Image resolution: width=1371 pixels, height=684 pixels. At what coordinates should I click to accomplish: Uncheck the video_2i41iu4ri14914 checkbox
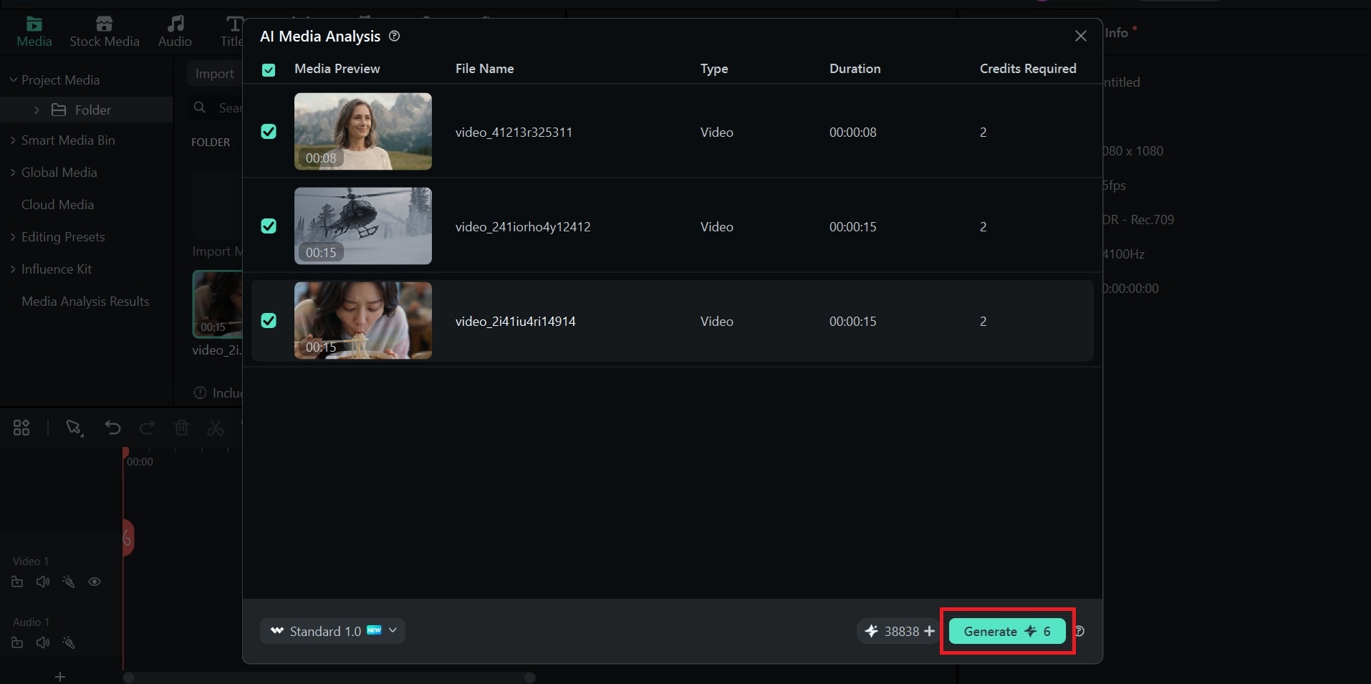click(x=269, y=320)
